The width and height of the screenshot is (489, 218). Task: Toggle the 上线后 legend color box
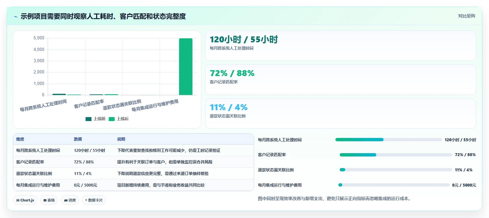(112, 119)
